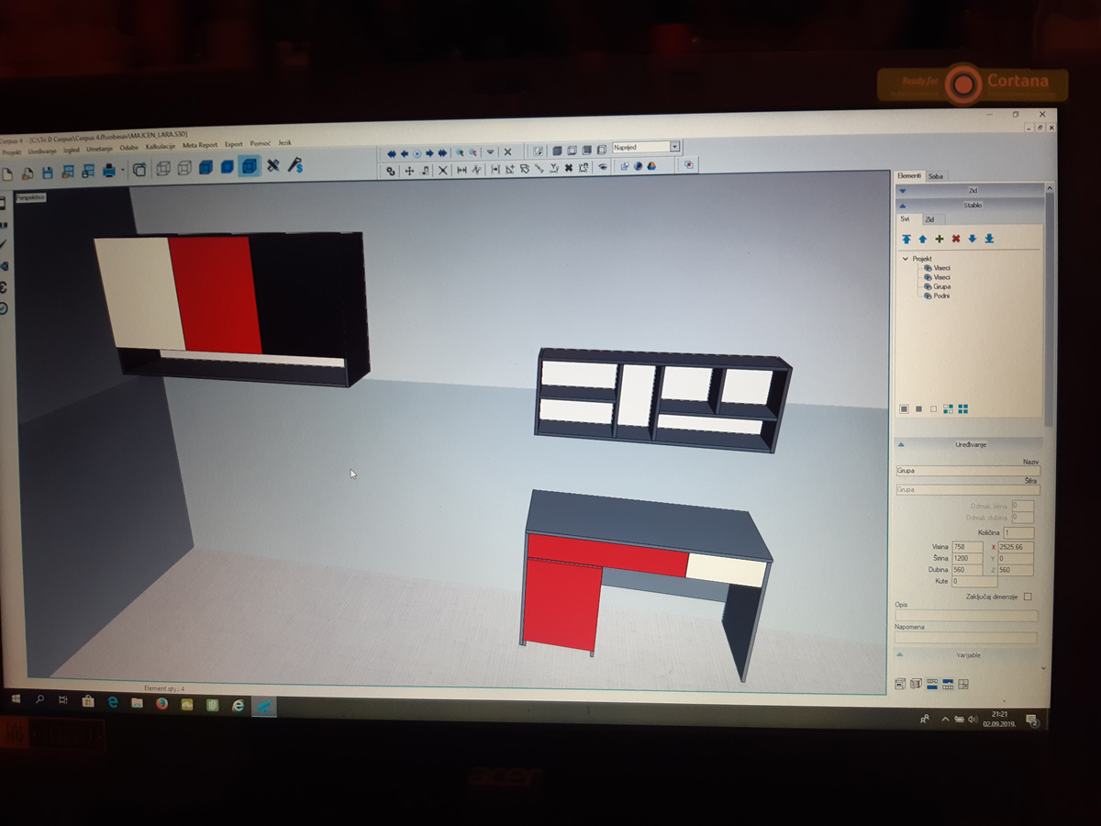Open the tools cross-wrench icon

(x=272, y=165)
